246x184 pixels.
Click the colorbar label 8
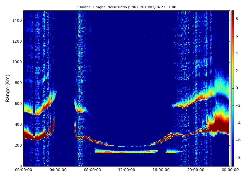(x=237, y=19)
